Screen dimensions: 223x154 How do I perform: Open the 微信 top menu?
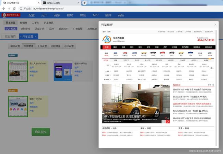(x=83, y=15)
